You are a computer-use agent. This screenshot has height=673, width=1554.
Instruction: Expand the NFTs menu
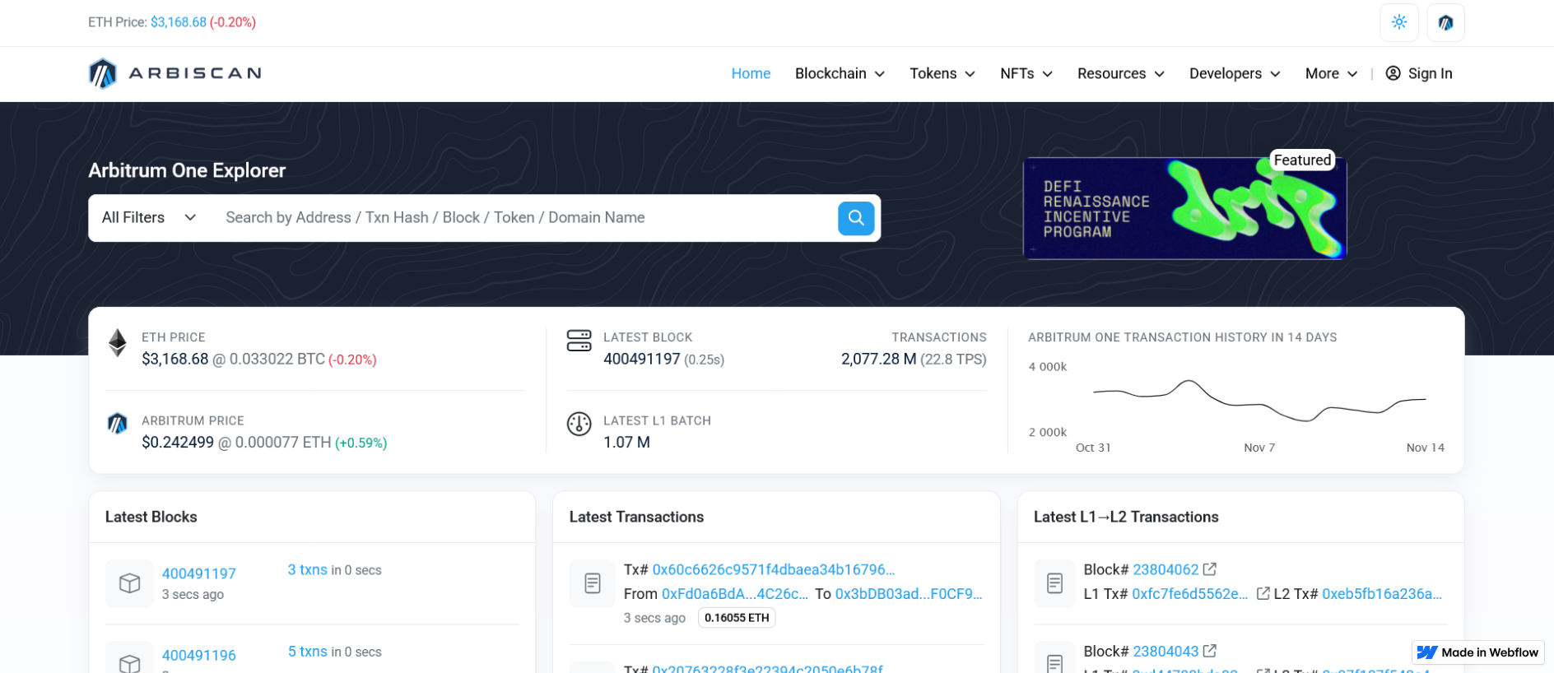(x=1026, y=73)
